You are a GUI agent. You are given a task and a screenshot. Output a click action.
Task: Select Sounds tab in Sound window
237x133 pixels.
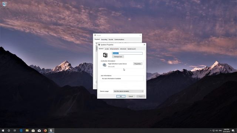pos(111,40)
